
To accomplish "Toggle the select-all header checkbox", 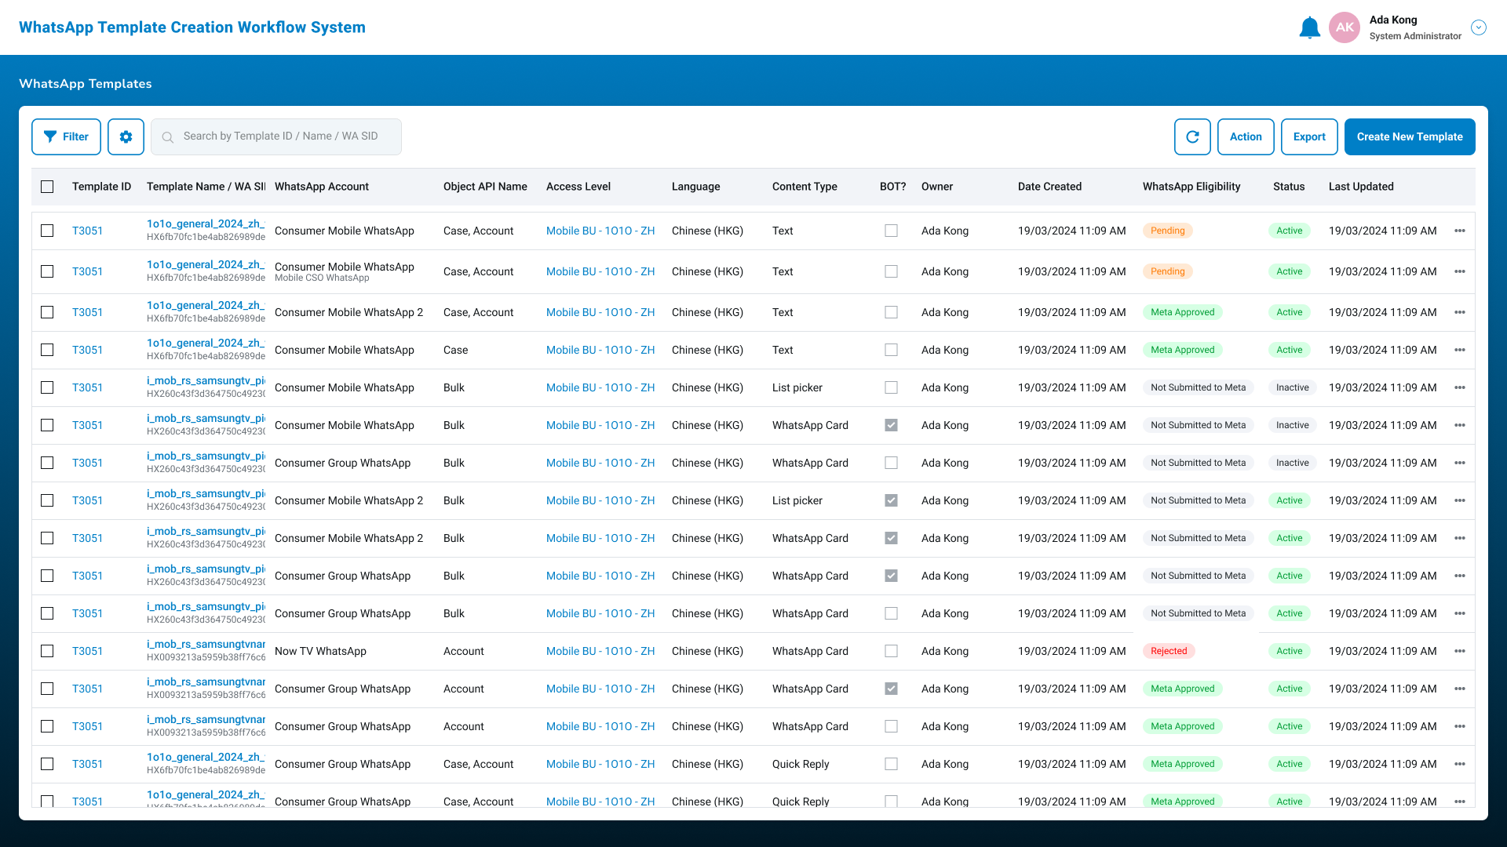I will click(47, 187).
